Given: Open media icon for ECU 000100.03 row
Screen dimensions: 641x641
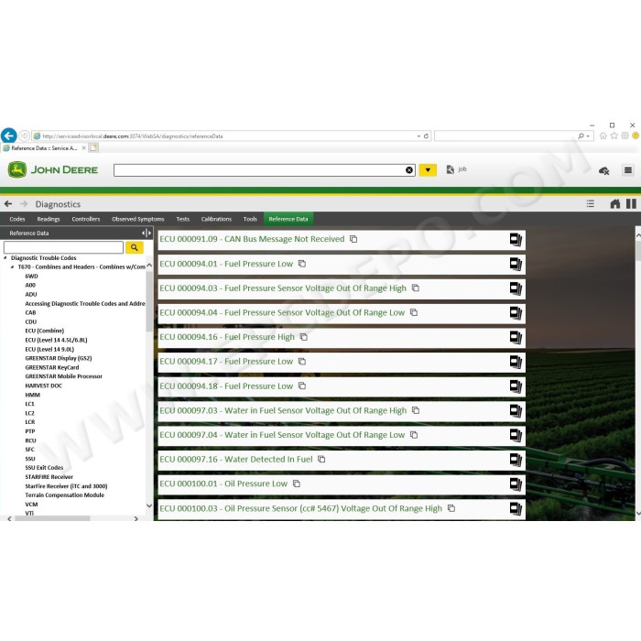Looking at the screenshot, I should [516, 509].
